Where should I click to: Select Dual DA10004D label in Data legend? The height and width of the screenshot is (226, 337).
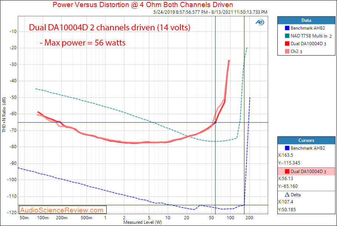[307, 44]
